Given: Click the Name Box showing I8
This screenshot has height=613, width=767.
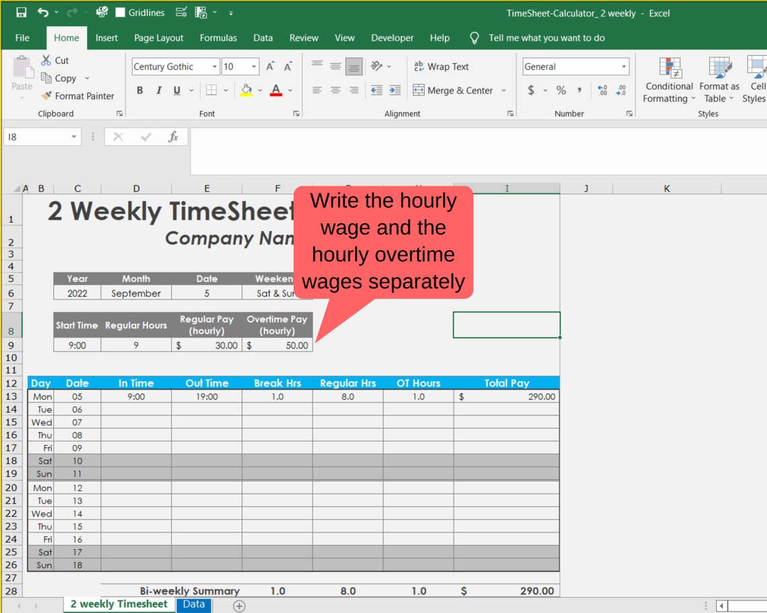Looking at the screenshot, I should (37, 136).
